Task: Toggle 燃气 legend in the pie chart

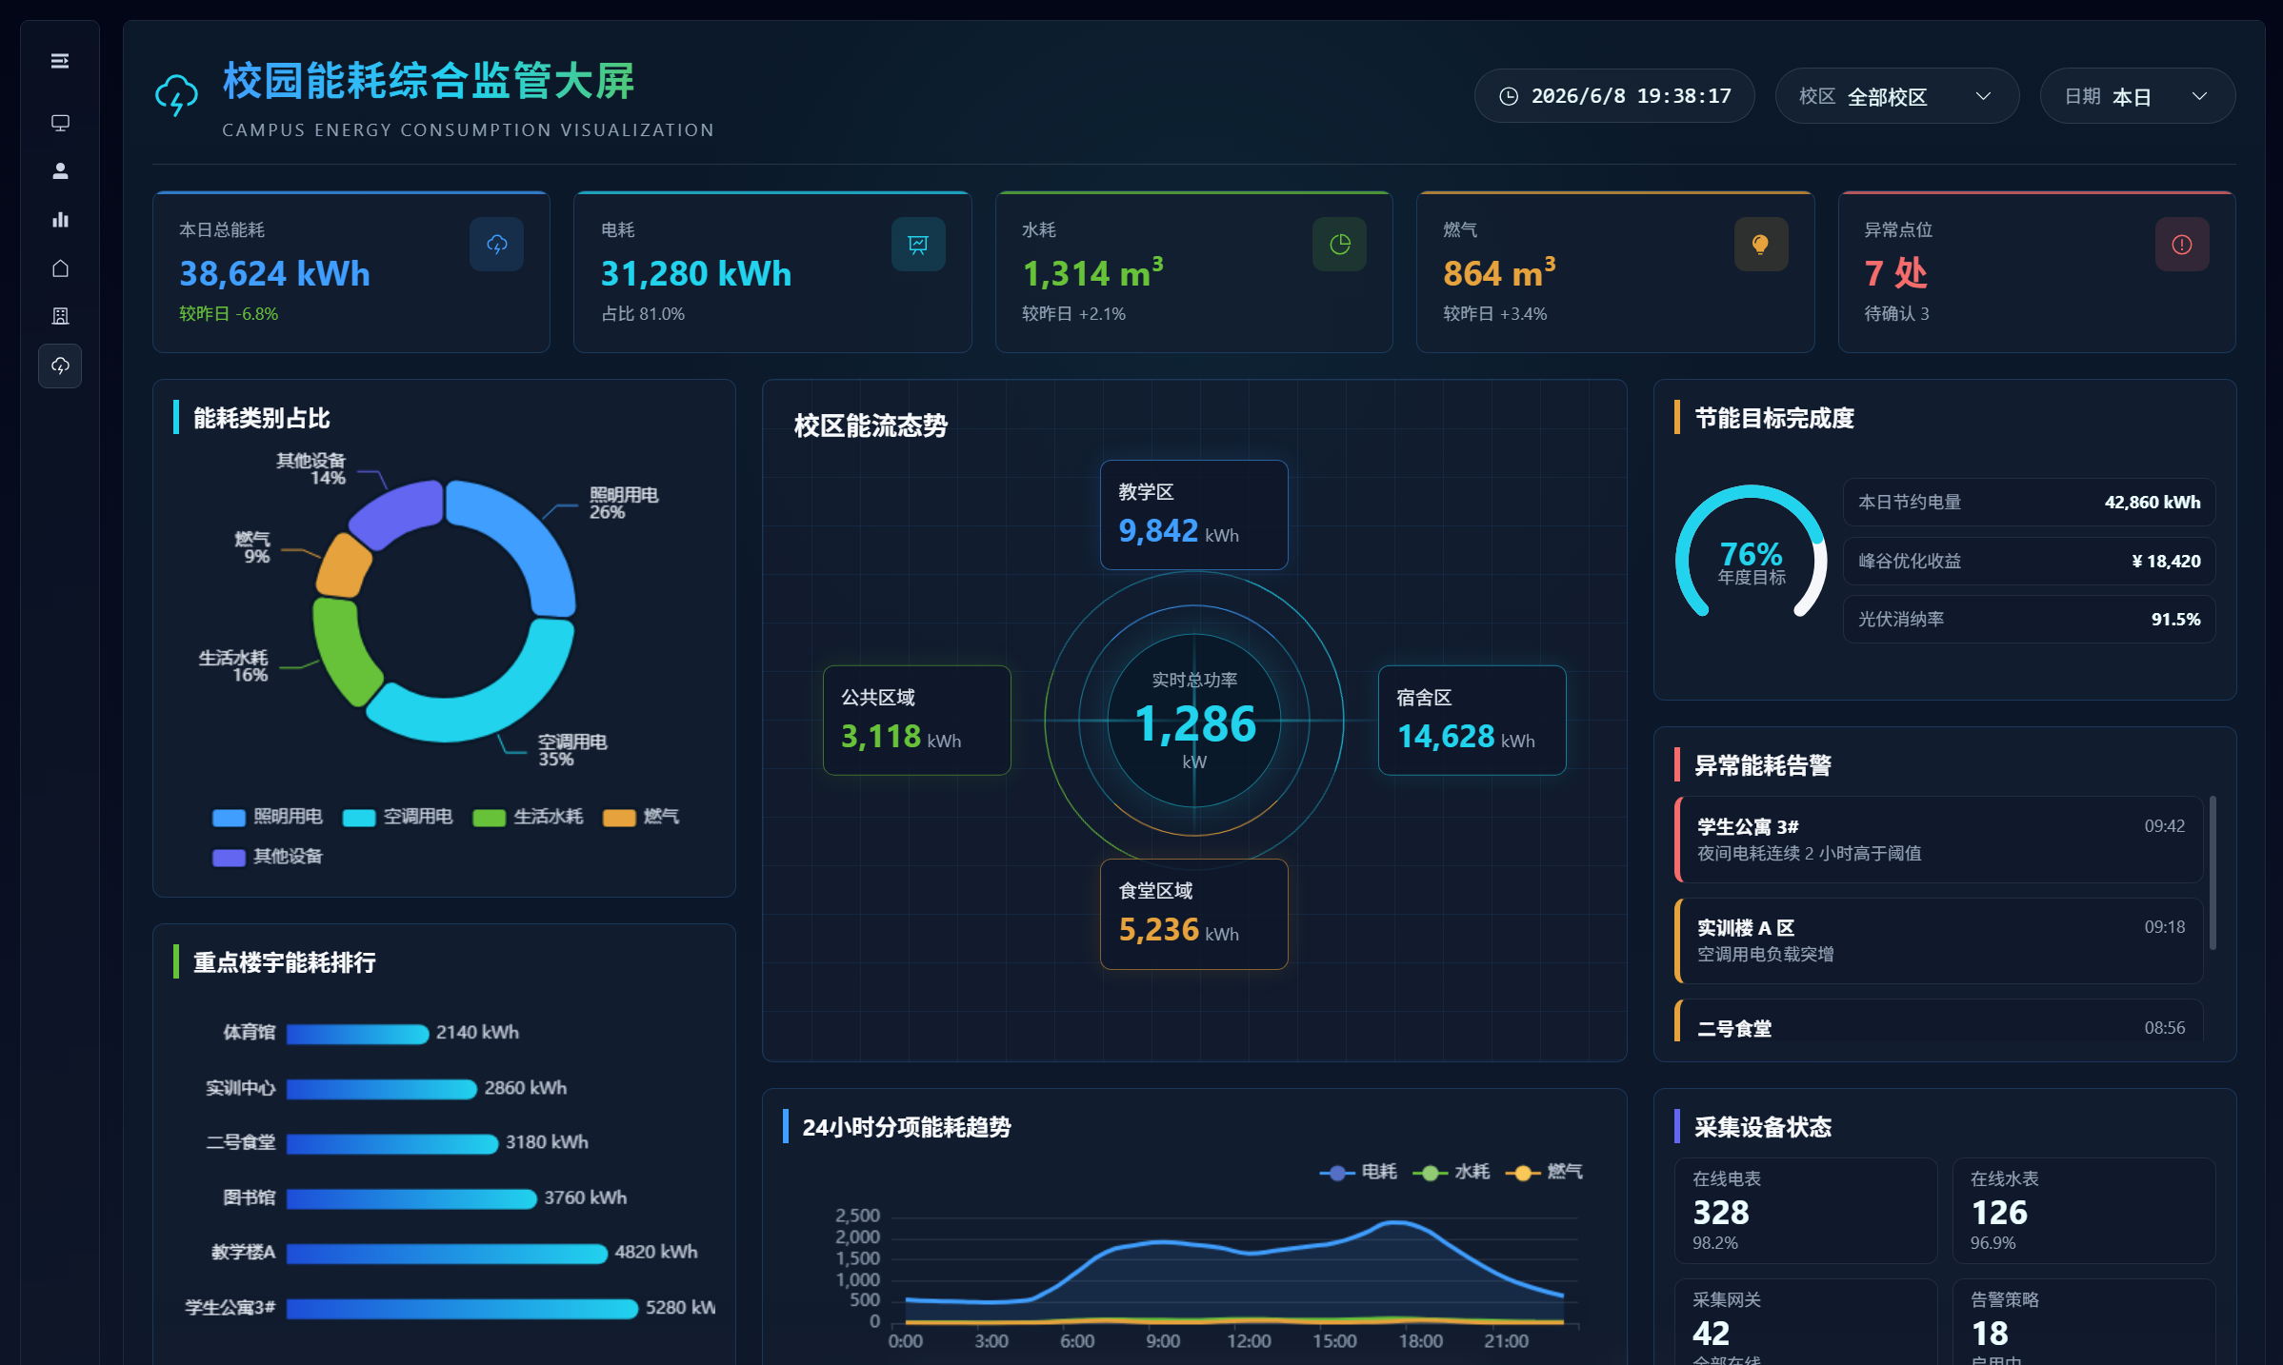Action: point(641,817)
